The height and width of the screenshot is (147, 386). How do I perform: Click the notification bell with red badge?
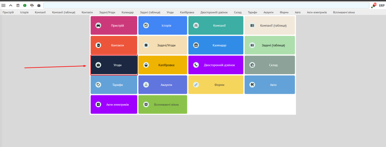[x=374, y=5]
